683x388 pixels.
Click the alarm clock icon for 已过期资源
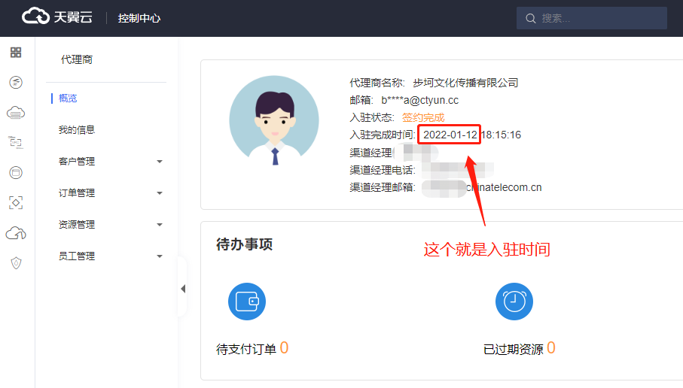point(514,302)
